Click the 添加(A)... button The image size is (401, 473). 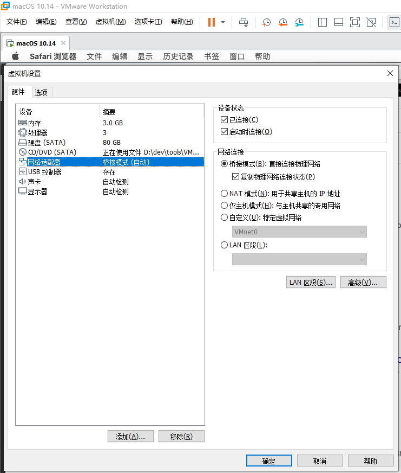click(130, 436)
